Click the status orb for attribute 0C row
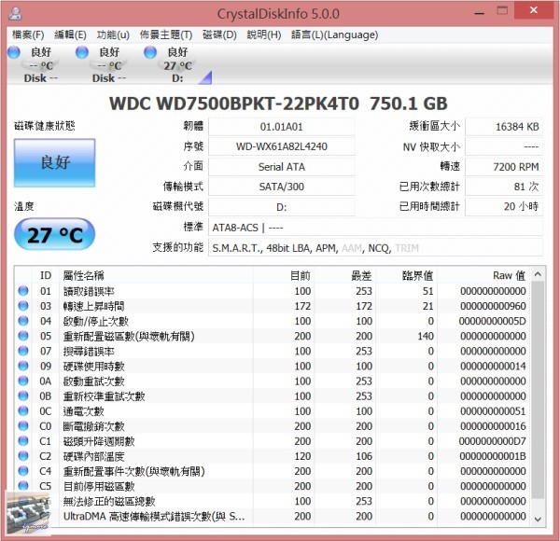 pos(23,410)
